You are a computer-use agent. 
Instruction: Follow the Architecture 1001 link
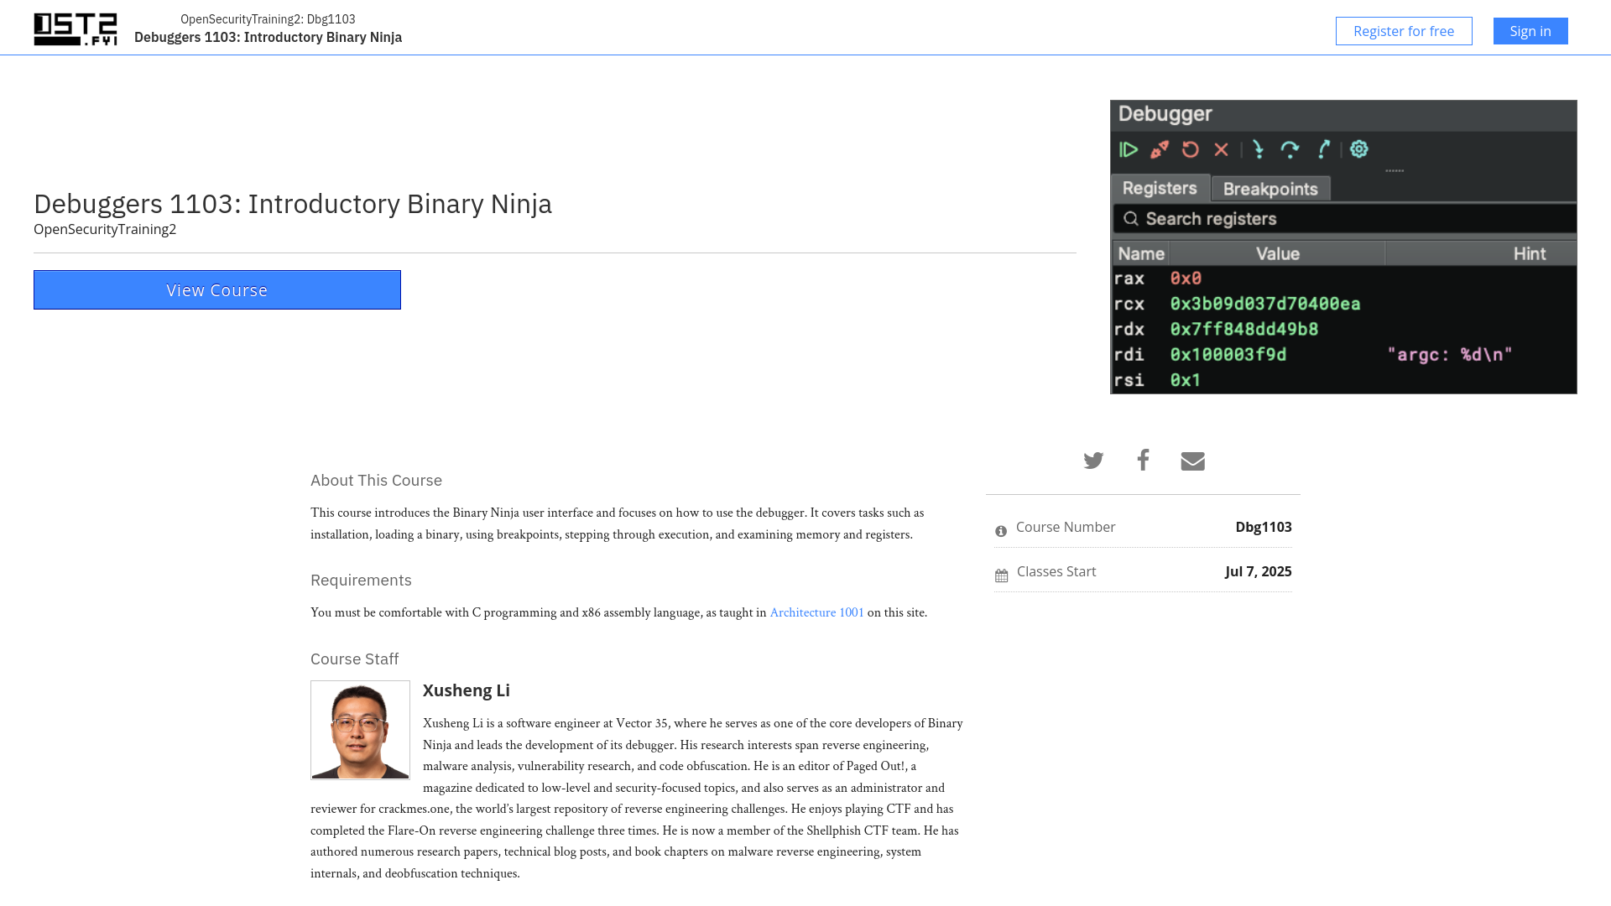tap(816, 612)
